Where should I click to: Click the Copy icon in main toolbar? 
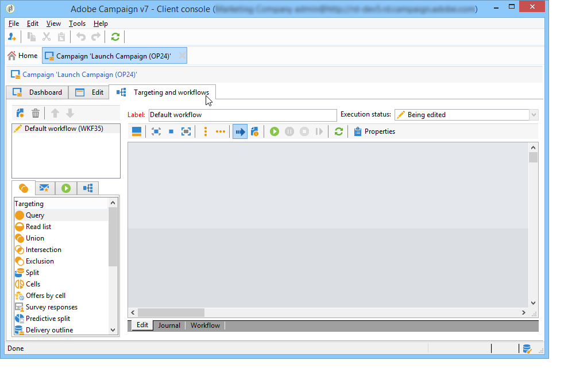[x=32, y=37]
